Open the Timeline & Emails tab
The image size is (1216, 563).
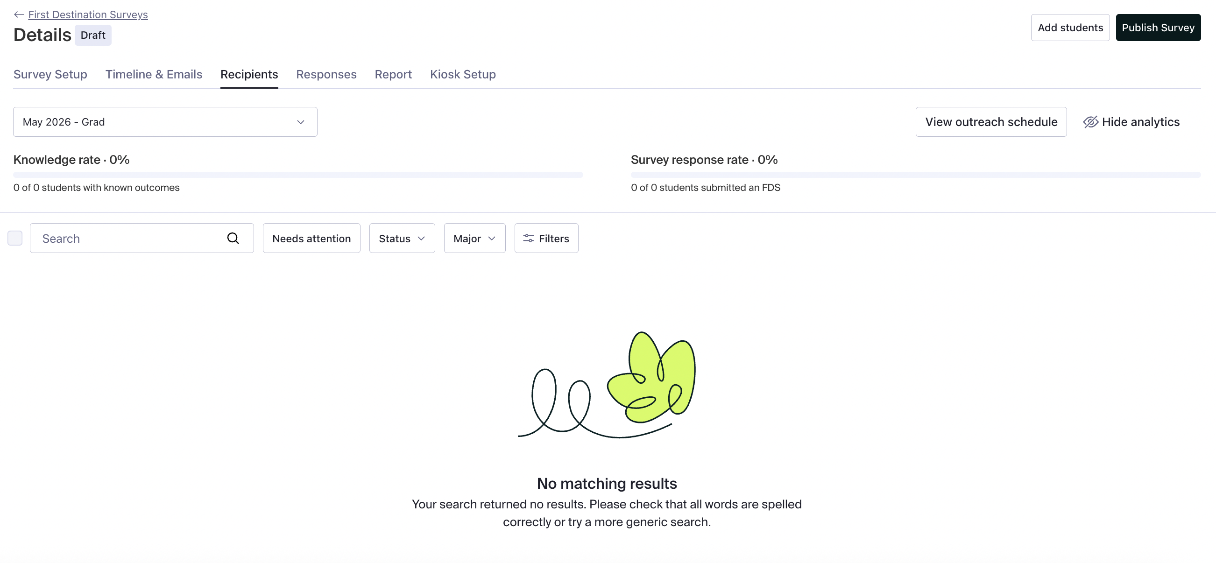(x=154, y=74)
